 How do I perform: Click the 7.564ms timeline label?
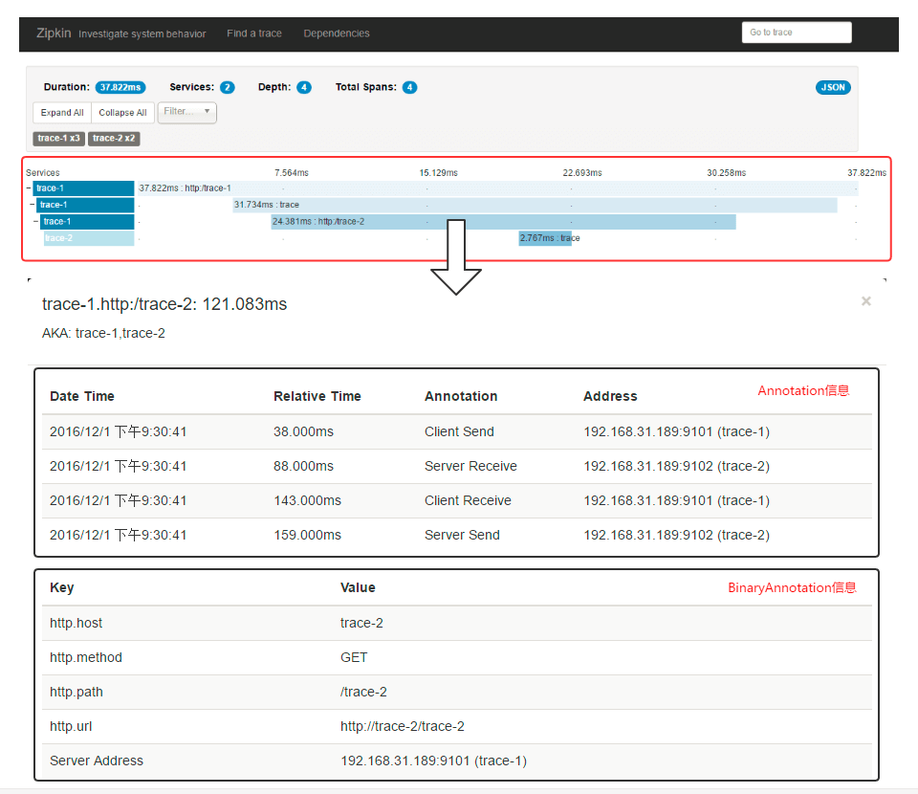292,173
